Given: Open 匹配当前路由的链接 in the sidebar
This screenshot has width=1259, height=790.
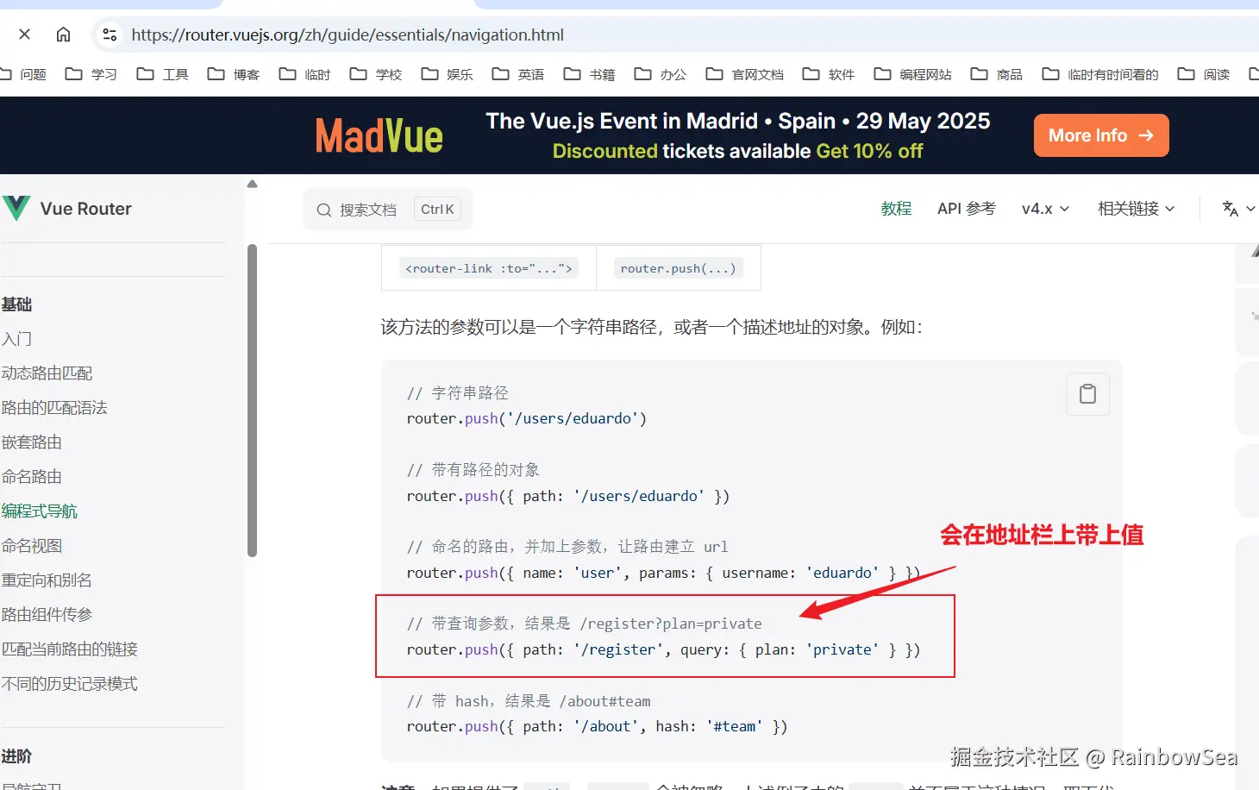Looking at the screenshot, I should [70, 649].
